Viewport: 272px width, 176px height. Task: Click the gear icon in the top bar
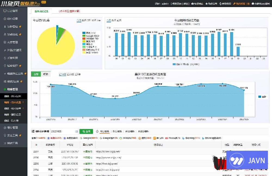click(207, 4)
